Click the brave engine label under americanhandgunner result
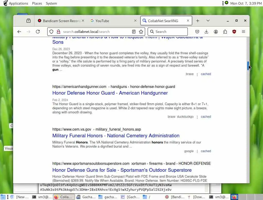The image size is (263, 200). [x=171, y=116]
